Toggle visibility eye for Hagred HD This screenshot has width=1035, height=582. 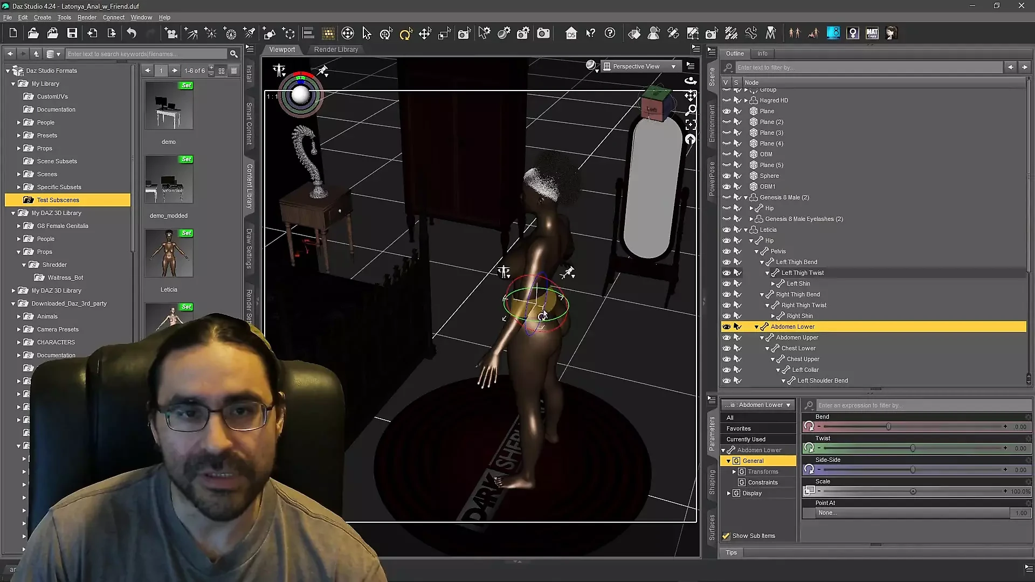[x=727, y=100]
